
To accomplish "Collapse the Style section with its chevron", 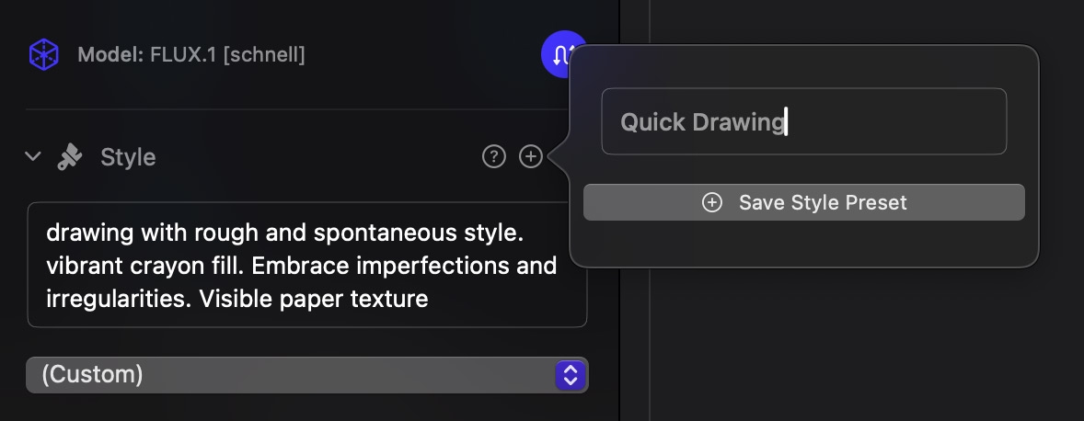I will coord(32,156).
